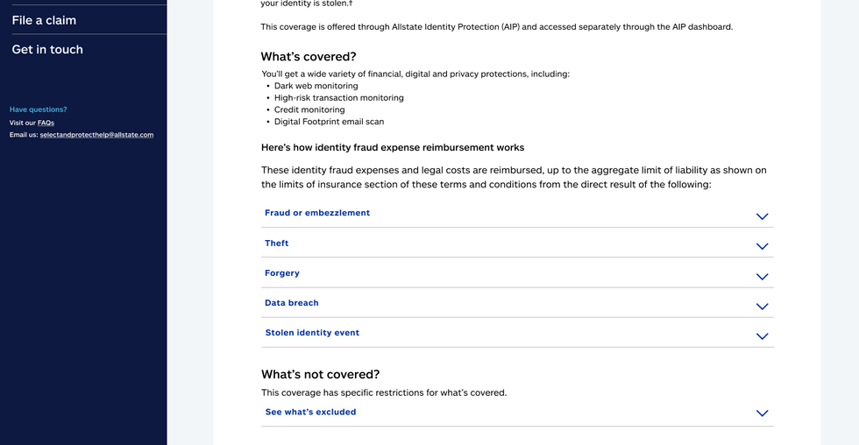Expand the Theft section label

pos(277,244)
